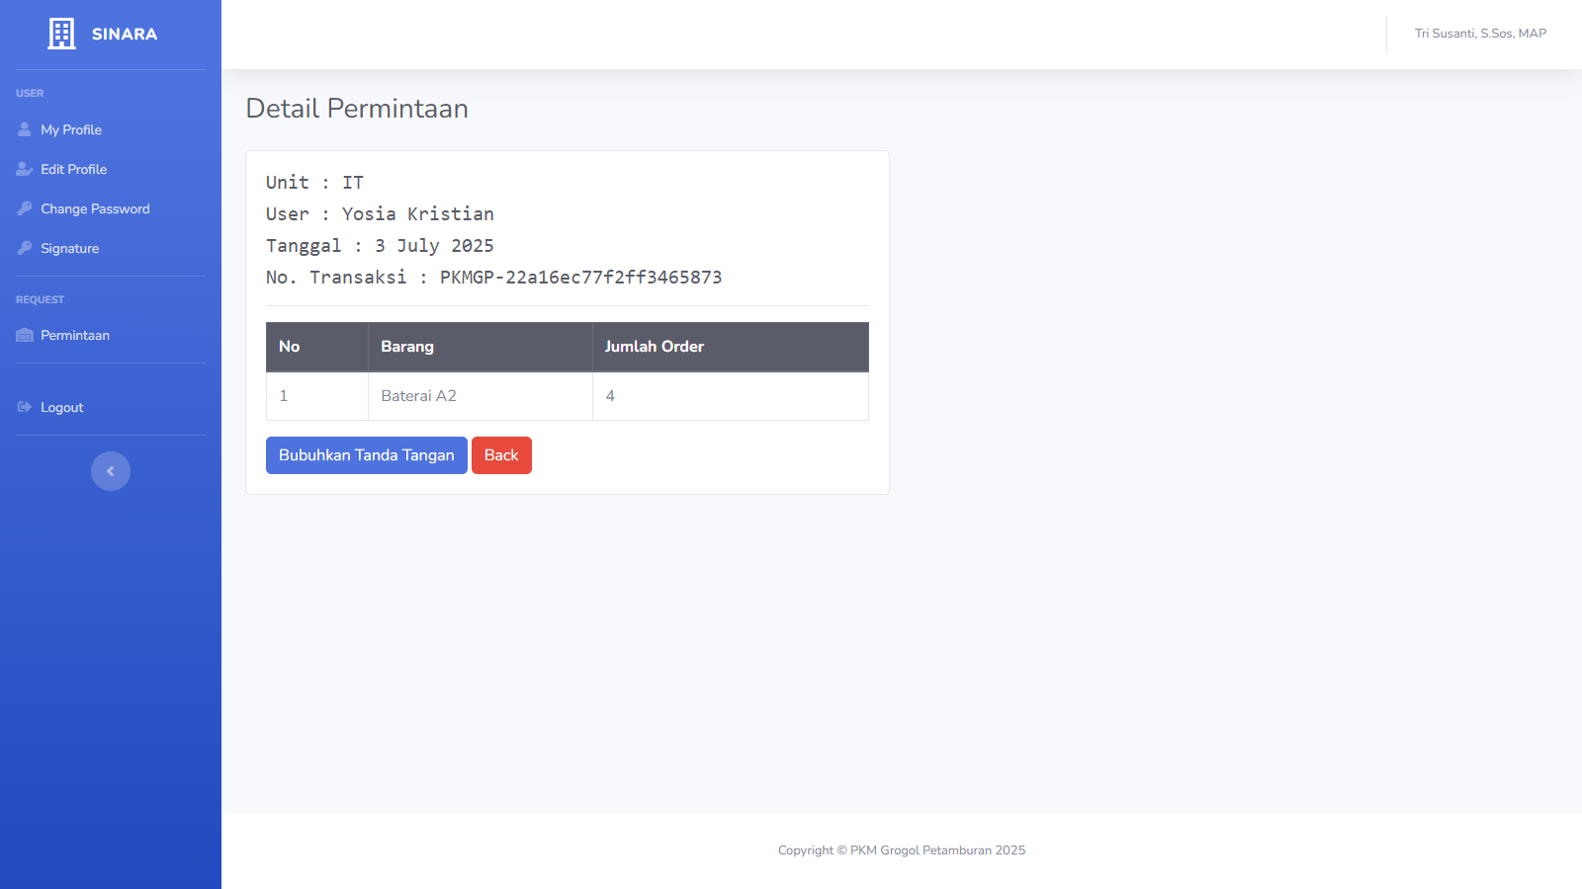
Task: Click the SINARA brand title text
Action: tap(125, 34)
